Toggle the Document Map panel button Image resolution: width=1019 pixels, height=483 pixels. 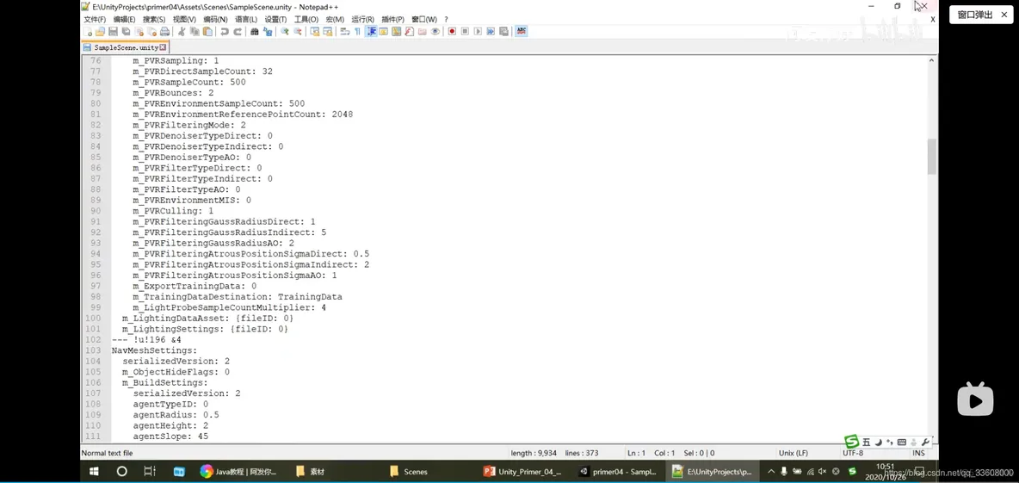396,31
